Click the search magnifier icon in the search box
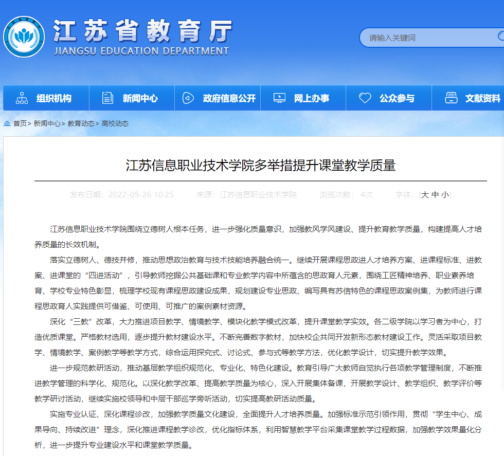This screenshot has width=504, height=456. 501,36
